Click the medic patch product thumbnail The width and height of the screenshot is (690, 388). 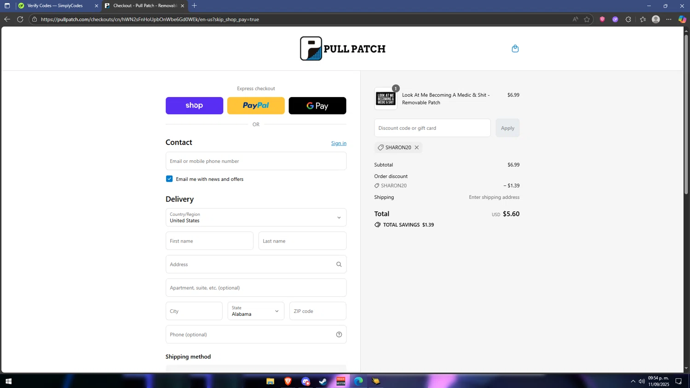pos(385,98)
